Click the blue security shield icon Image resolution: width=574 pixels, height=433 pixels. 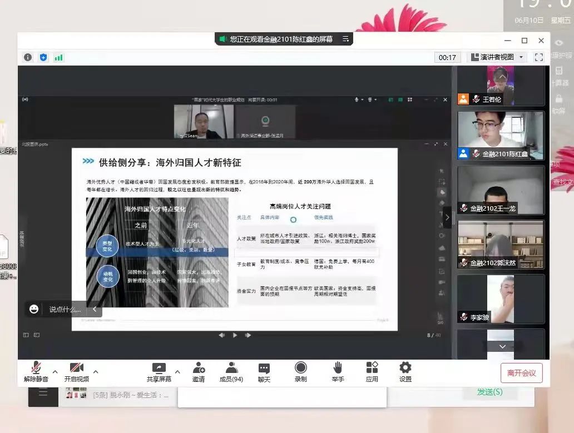[43, 57]
